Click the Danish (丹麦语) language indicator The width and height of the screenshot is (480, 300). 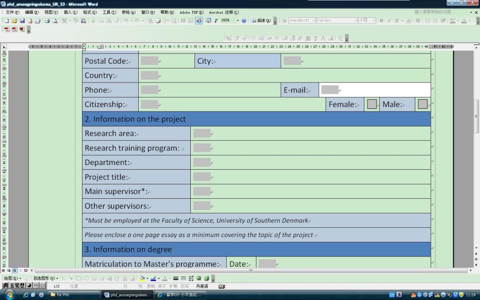click(202, 286)
